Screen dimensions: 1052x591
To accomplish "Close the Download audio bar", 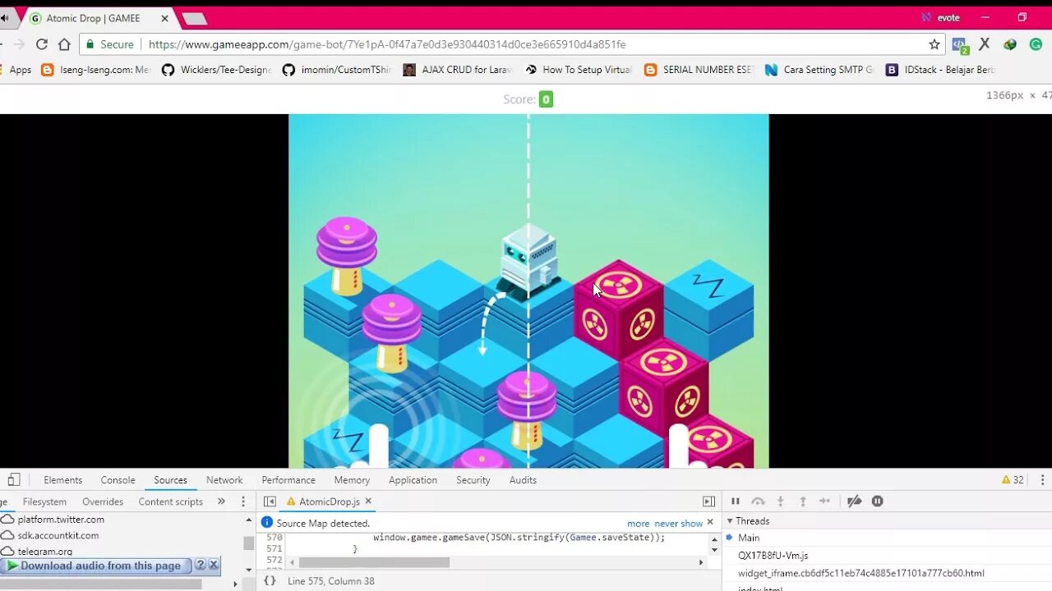I will pyautogui.click(x=214, y=566).
